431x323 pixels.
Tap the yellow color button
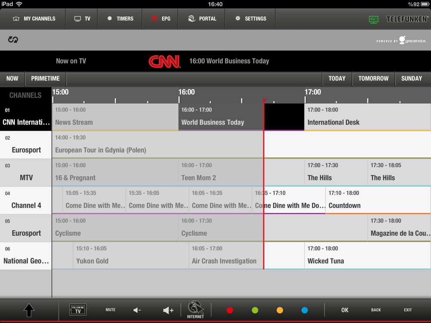point(280,310)
